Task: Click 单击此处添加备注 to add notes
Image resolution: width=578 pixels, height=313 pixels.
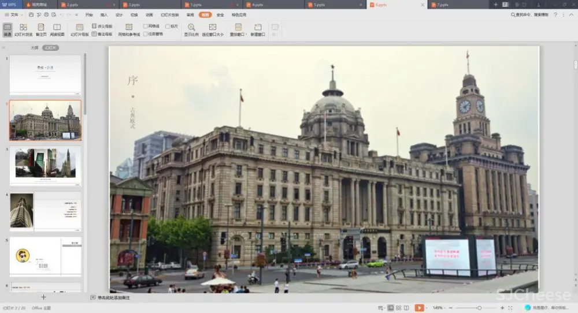Action: click(113, 297)
